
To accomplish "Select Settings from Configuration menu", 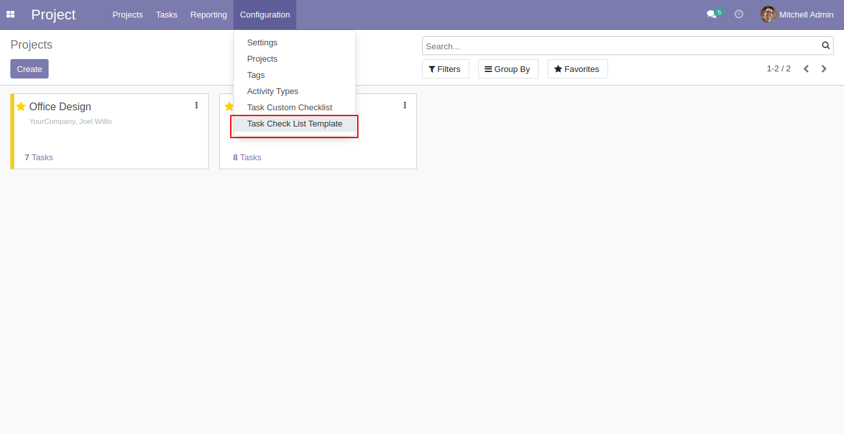I will (294, 43).
